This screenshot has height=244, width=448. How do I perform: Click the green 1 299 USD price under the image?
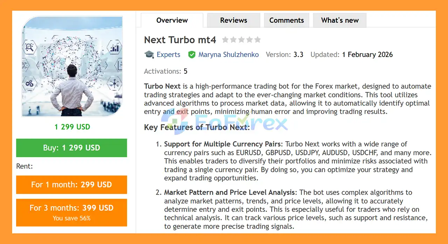[72, 127]
